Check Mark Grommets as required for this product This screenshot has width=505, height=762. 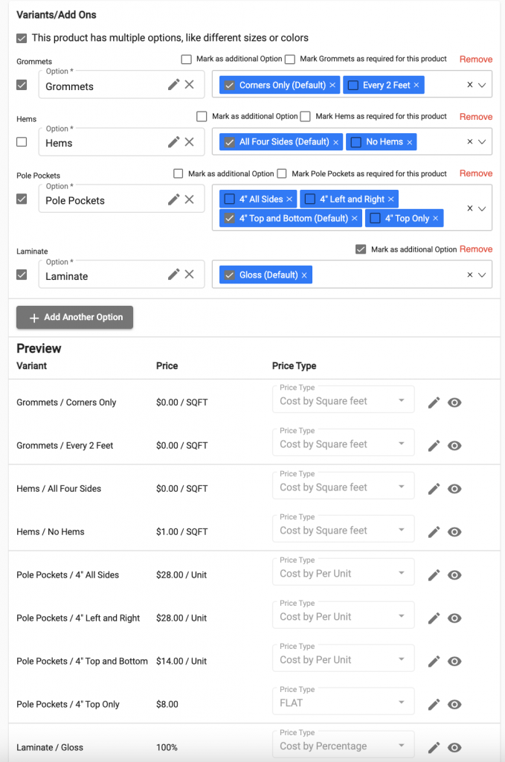(290, 60)
